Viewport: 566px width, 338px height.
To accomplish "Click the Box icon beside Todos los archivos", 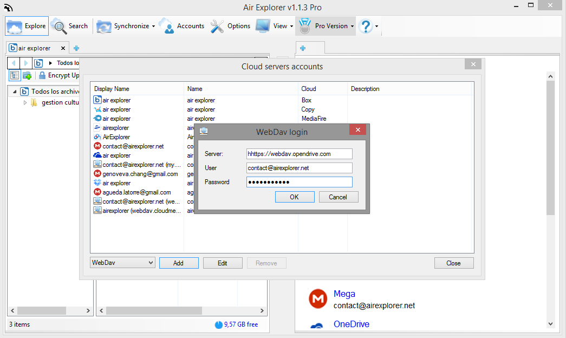I will 24,92.
